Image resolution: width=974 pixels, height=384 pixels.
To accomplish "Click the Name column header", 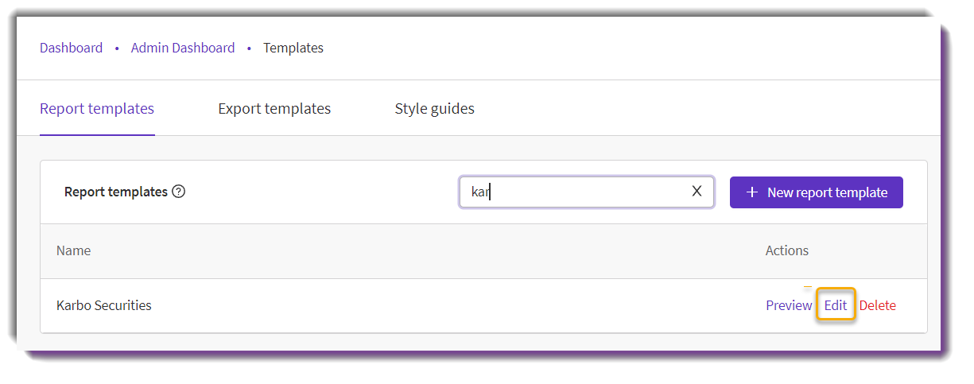I will pos(74,250).
